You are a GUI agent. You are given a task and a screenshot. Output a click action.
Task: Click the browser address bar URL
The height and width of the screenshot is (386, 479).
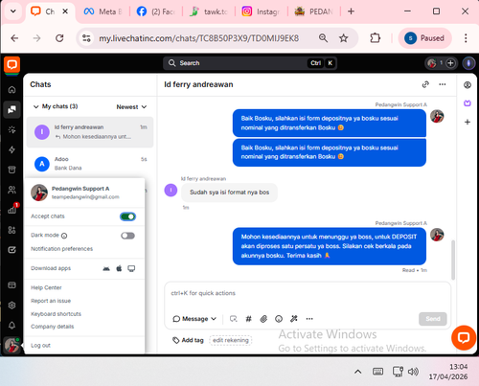click(x=198, y=38)
